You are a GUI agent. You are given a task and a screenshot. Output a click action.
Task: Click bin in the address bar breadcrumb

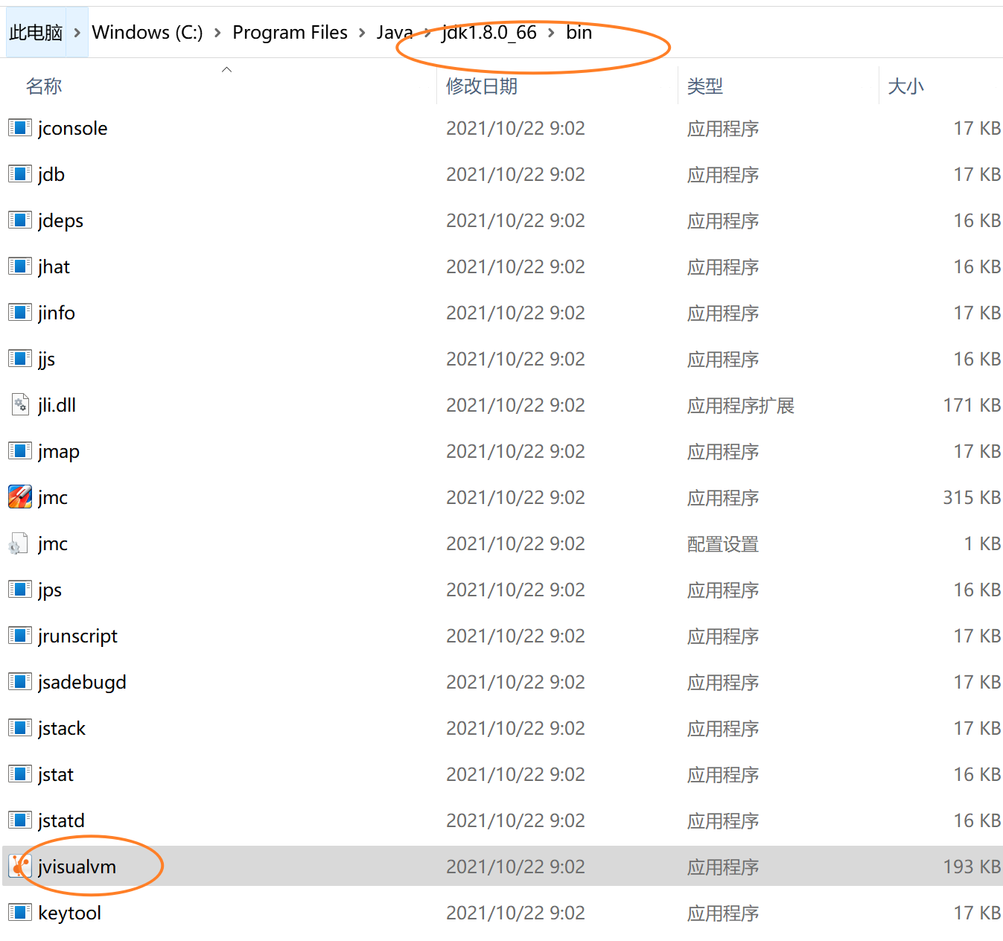tap(579, 33)
